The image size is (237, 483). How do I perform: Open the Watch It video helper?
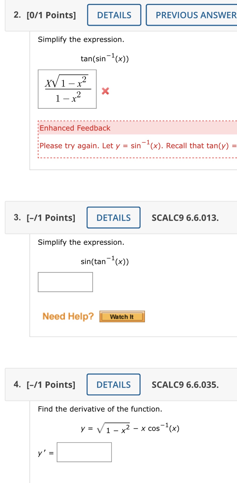coord(122,316)
